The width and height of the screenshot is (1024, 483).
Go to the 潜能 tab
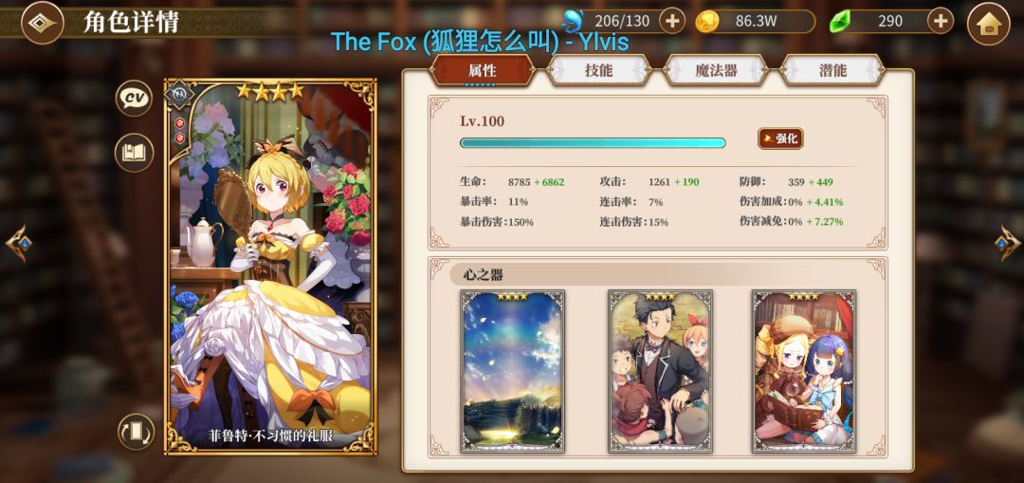click(x=832, y=70)
